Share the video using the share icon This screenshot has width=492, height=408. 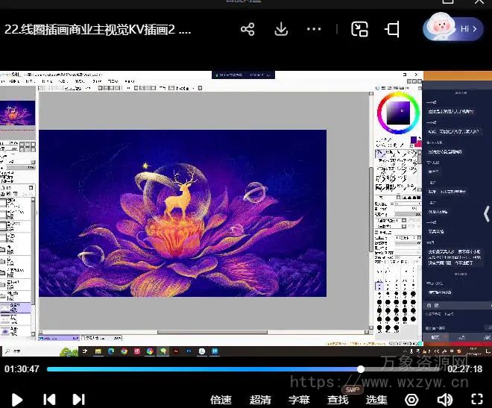click(x=247, y=30)
